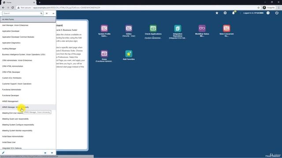Move the navigator list up one page

[53, 14]
